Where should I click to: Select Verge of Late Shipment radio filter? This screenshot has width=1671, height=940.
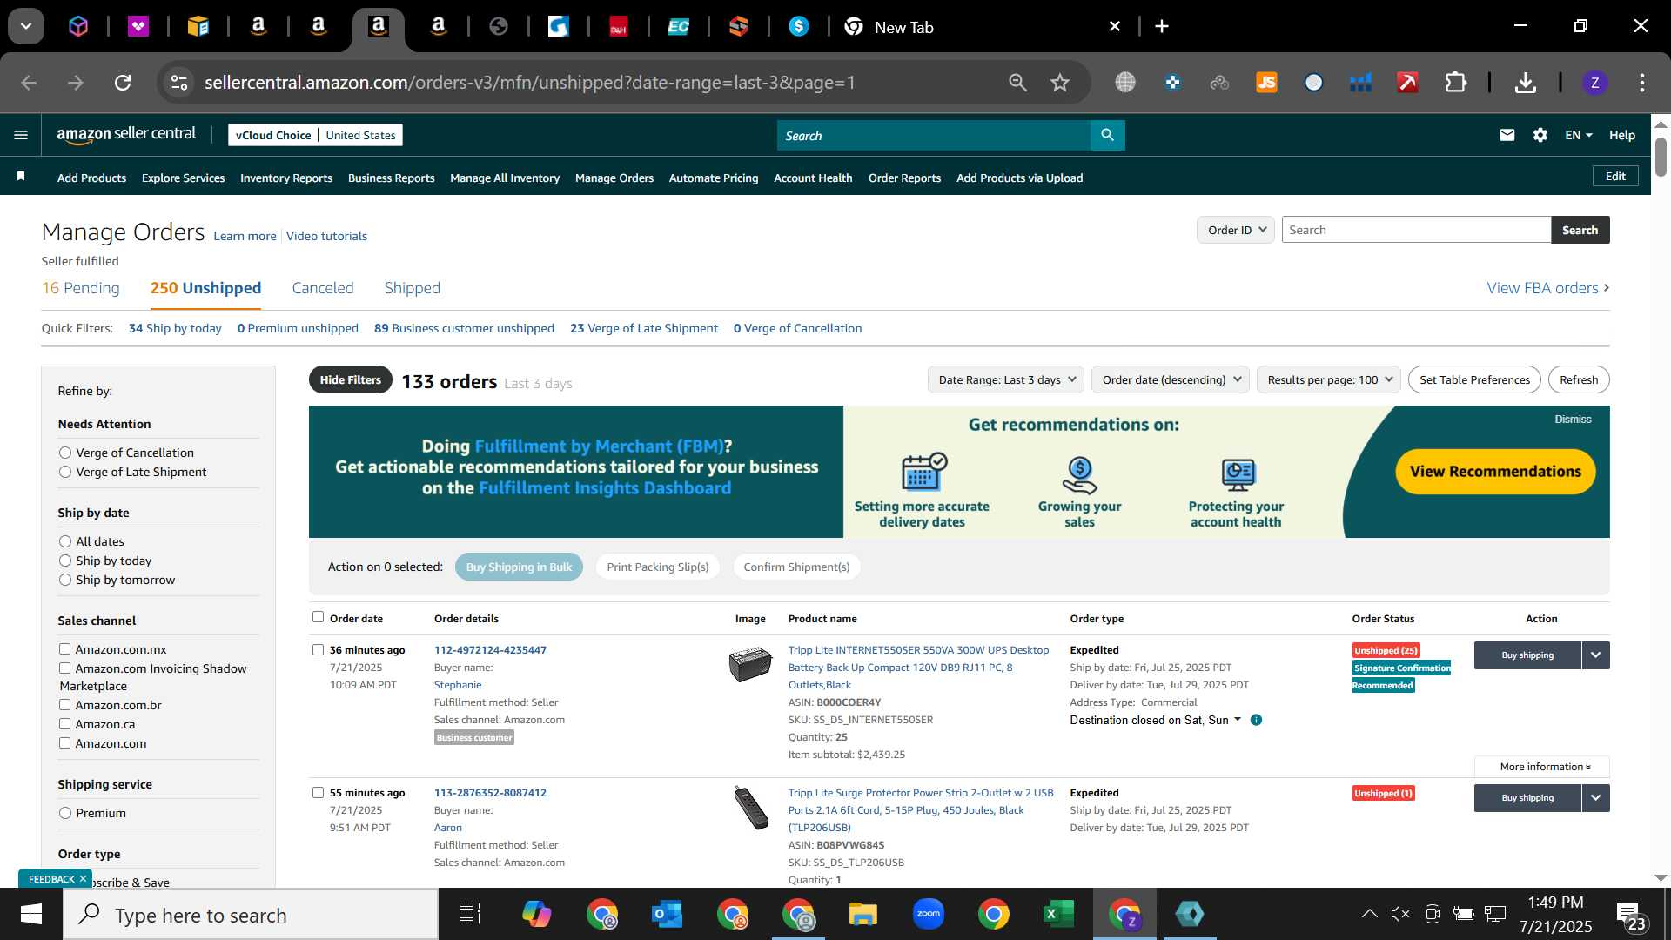[65, 472]
